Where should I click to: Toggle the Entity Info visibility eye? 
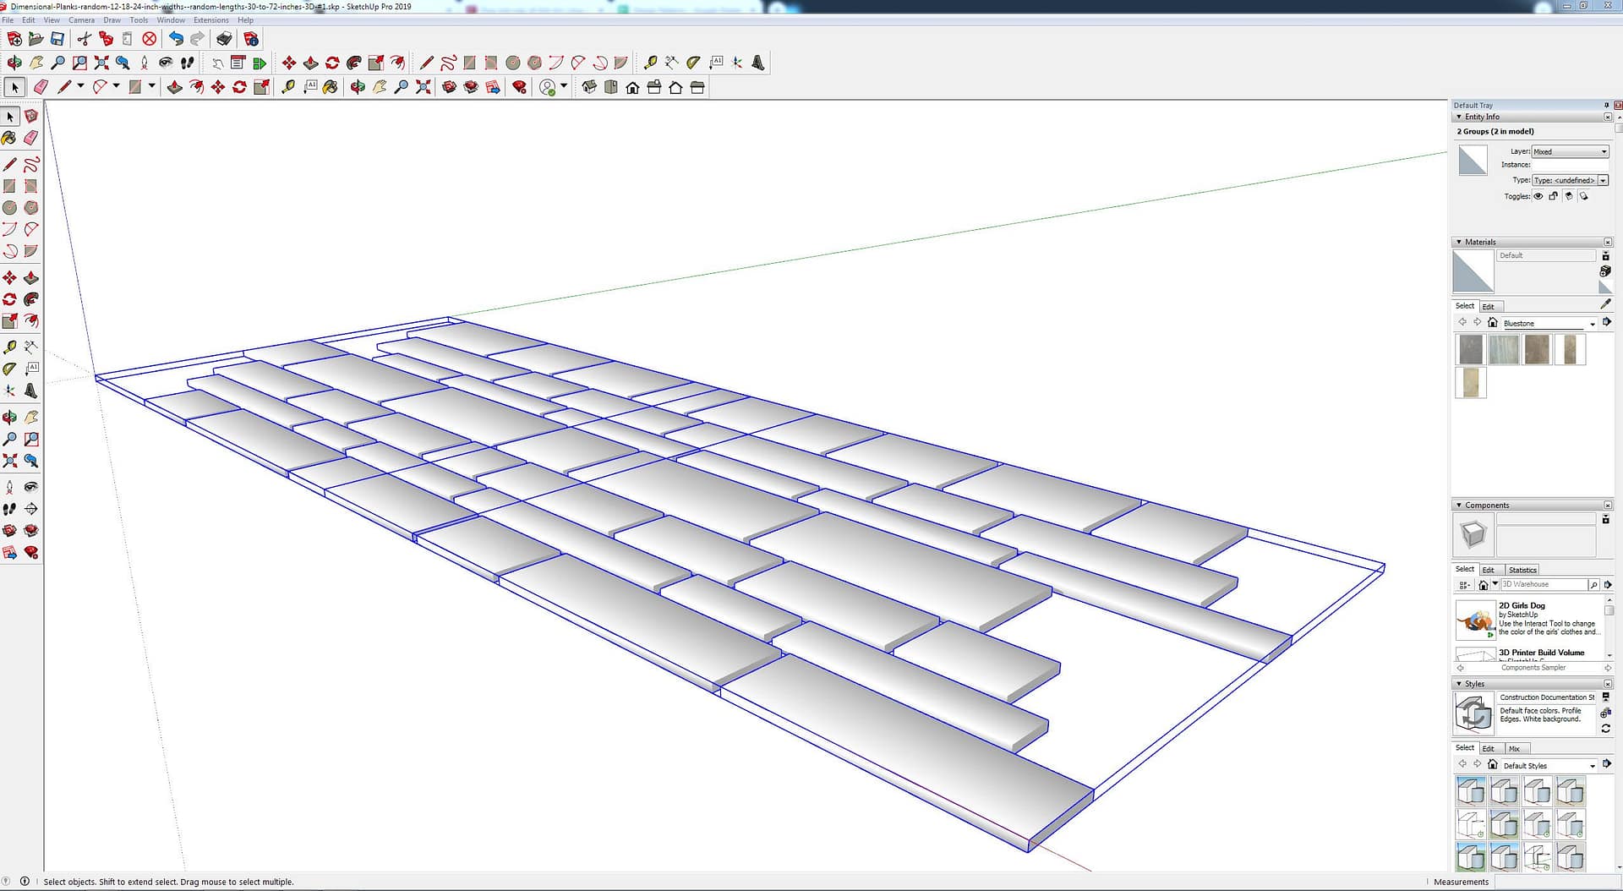[x=1538, y=196]
